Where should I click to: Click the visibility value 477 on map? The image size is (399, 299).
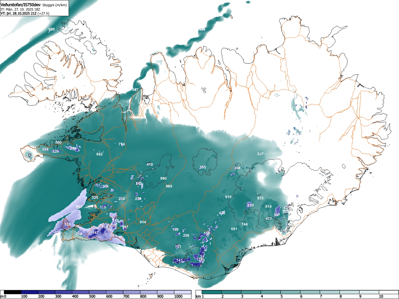269,219
